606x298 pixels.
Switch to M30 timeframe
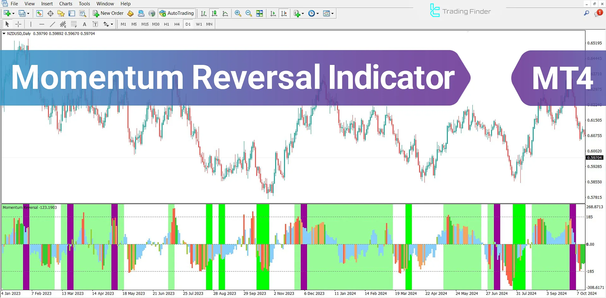point(156,24)
